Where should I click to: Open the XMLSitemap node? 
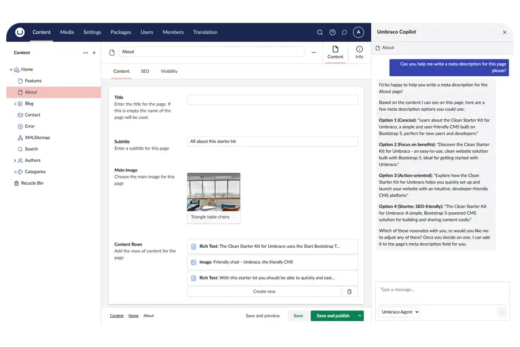click(37, 138)
